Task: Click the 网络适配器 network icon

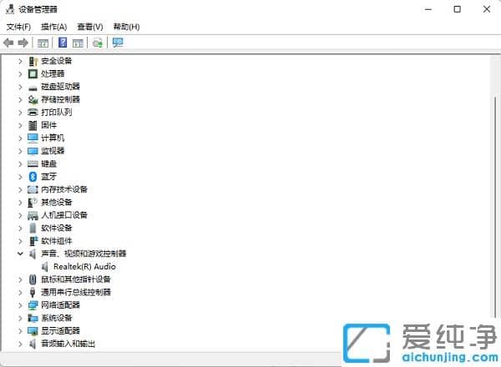Action: pos(33,305)
